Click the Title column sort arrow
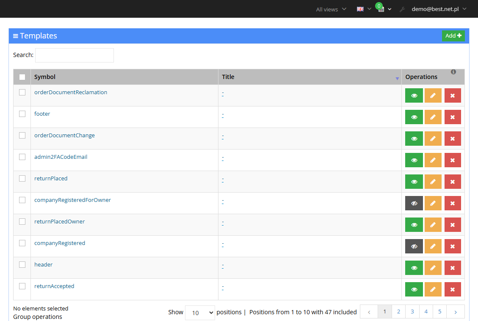This screenshot has width=478, height=321. point(397,79)
